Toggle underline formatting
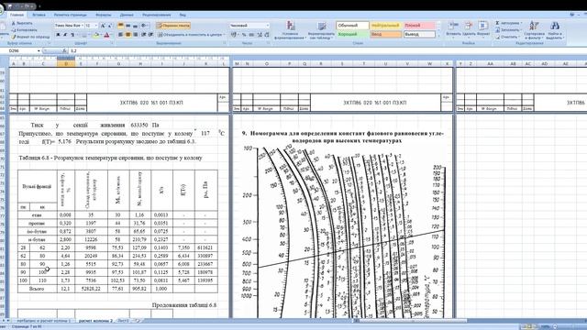The width and height of the screenshot is (587, 330). [72, 35]
